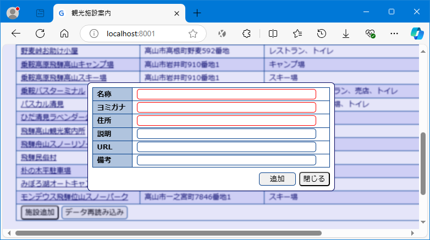
Task: Open the モンデウス飛騨位山スノーパーク link
Action: point(75,197)
